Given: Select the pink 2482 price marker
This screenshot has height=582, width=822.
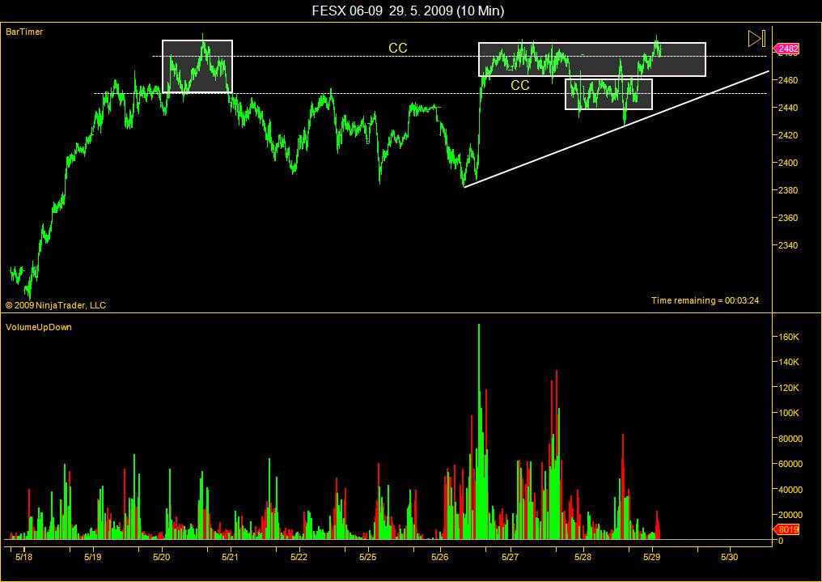Looking at the screenshot, I should point(786,49).
